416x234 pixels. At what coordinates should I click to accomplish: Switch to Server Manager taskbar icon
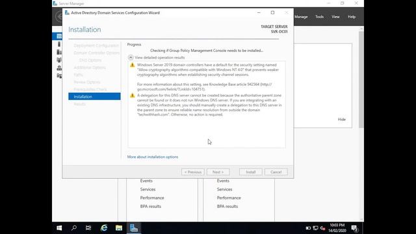[134, 228]
